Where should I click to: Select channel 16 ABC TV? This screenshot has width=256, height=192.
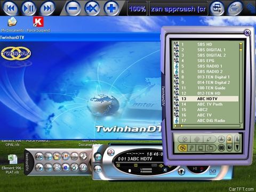coord(206,115)
